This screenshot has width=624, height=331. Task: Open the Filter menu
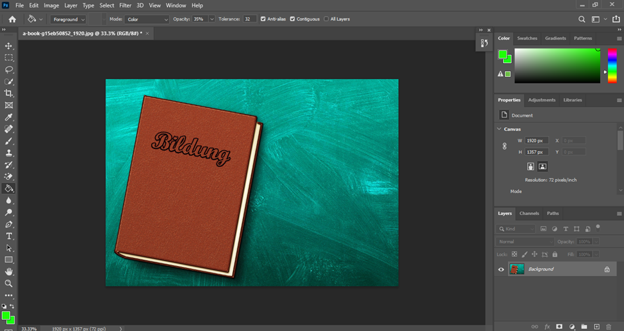[x=125, y=5]
